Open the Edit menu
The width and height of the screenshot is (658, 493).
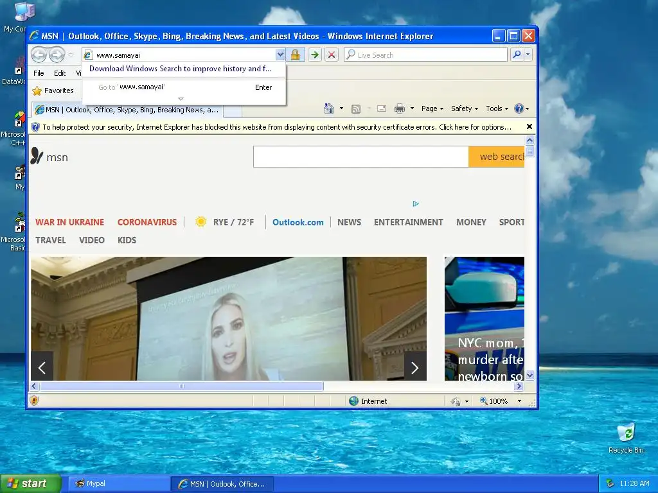tap(60, 73)
